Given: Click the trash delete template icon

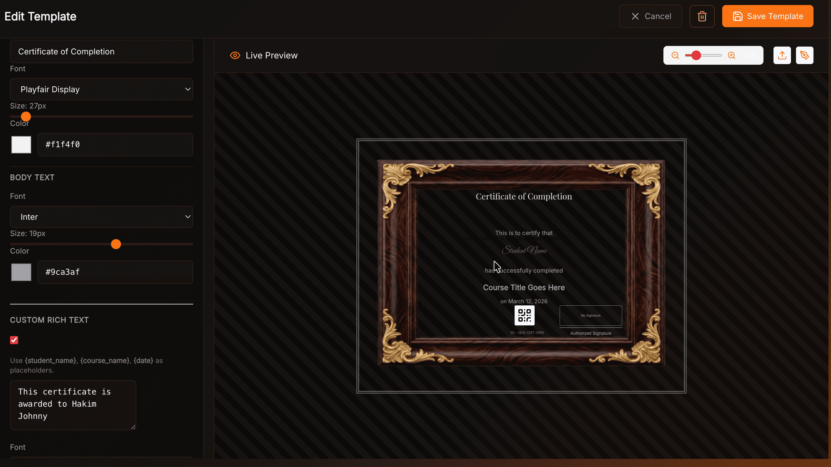Looking at the screenshot, I should [x=702, y=17].
